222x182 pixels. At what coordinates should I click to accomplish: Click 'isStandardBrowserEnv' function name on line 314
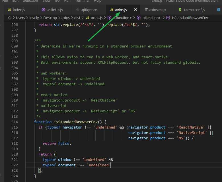point(76,122)
